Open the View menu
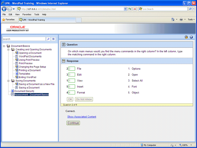Viewport: 197px width, 148px height. tap(17, 14)
